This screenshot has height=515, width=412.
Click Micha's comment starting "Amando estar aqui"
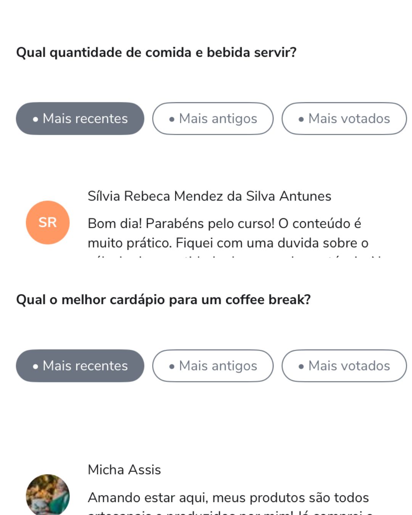[x=228, y=498]
